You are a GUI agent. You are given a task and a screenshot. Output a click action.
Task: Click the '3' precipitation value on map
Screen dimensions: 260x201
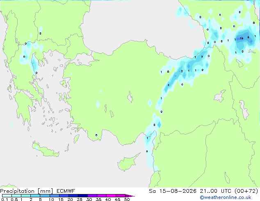click(202, 57)
